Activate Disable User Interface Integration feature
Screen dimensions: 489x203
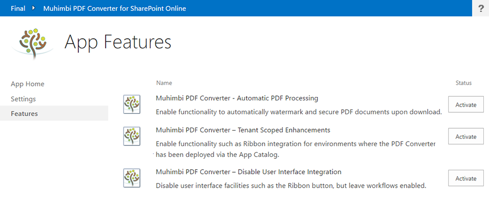click(466, 178)
